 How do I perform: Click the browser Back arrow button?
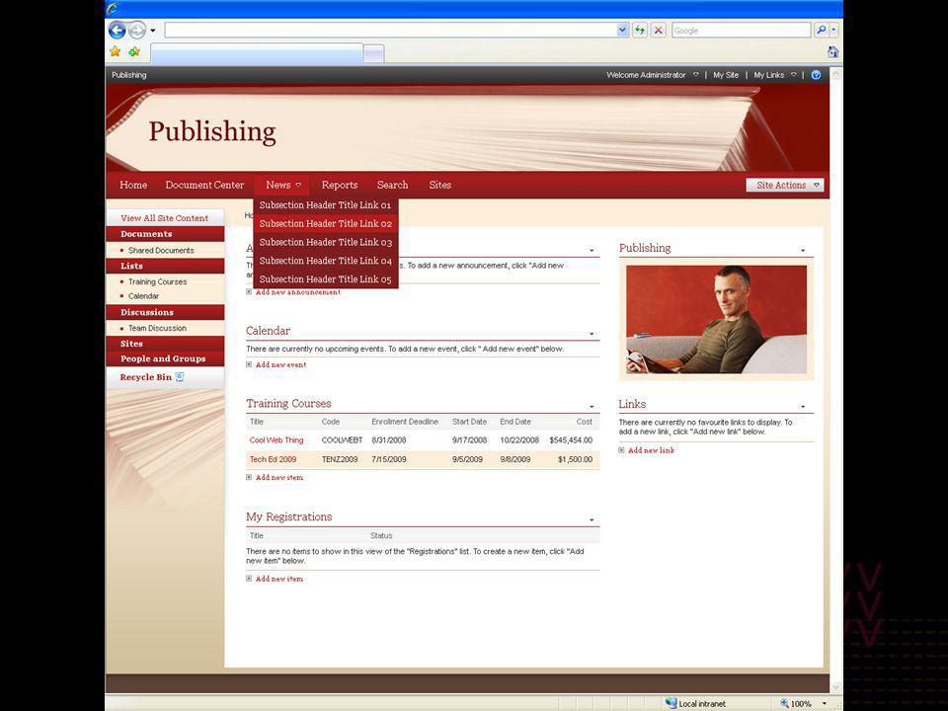(x=117, y=30)
